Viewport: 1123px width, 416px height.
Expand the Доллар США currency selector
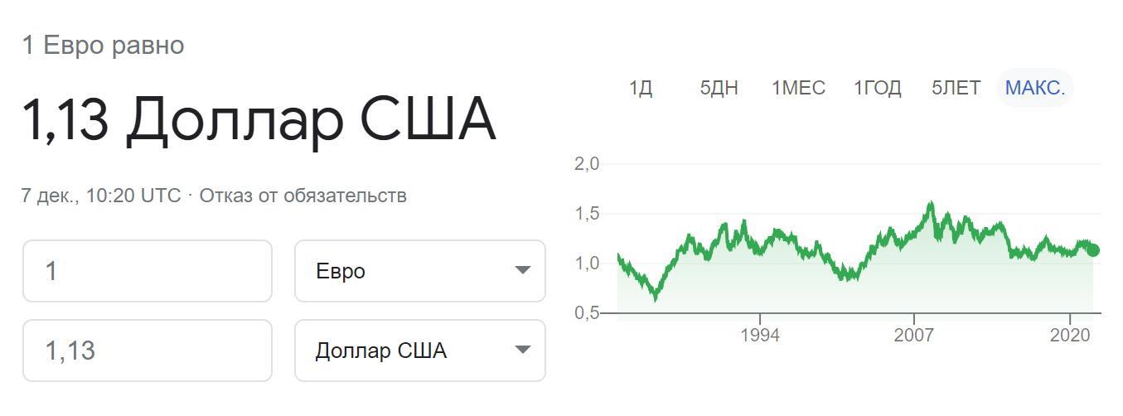tap(419, 351)
